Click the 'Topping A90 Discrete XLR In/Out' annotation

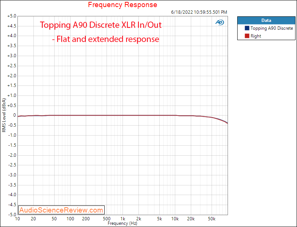coord(101,25)
